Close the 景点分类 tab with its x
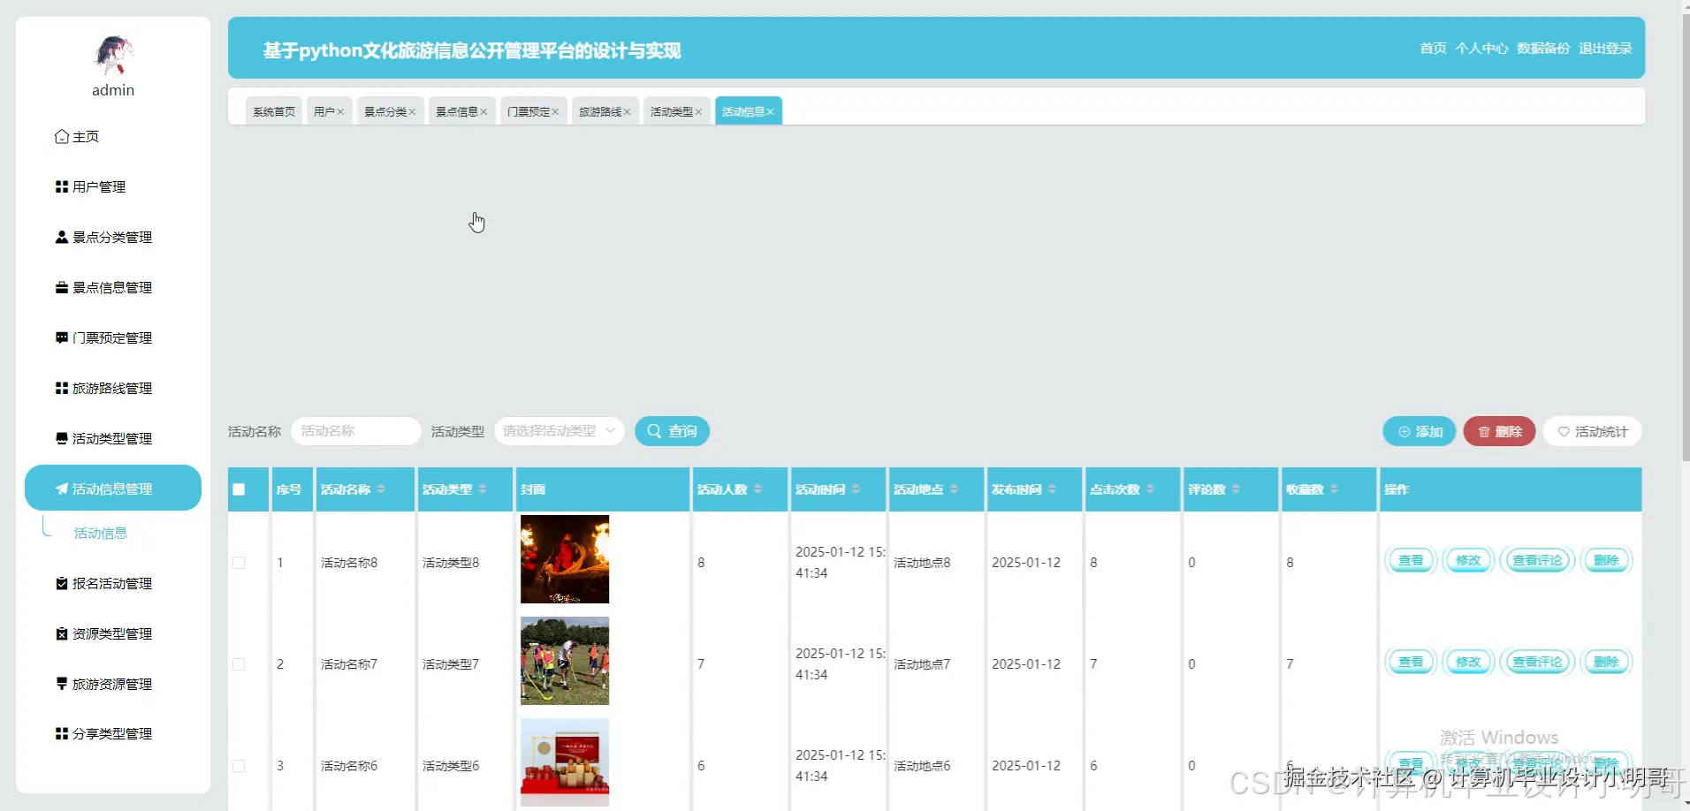This screenshot has width=1690, height=811. click(412, 112)
